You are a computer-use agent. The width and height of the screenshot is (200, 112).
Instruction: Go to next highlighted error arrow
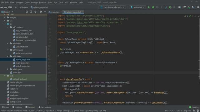click(x=198, y=16)
